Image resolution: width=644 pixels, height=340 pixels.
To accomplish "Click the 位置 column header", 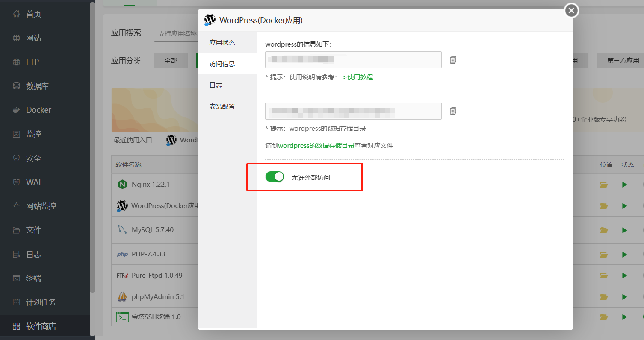I will click(606, 164).
